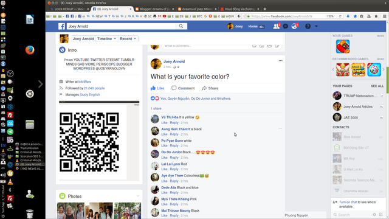Collapse the Photos section chevron
Image resolution: width=389 pixels, height=219 pixels.
tap(138, 196)
